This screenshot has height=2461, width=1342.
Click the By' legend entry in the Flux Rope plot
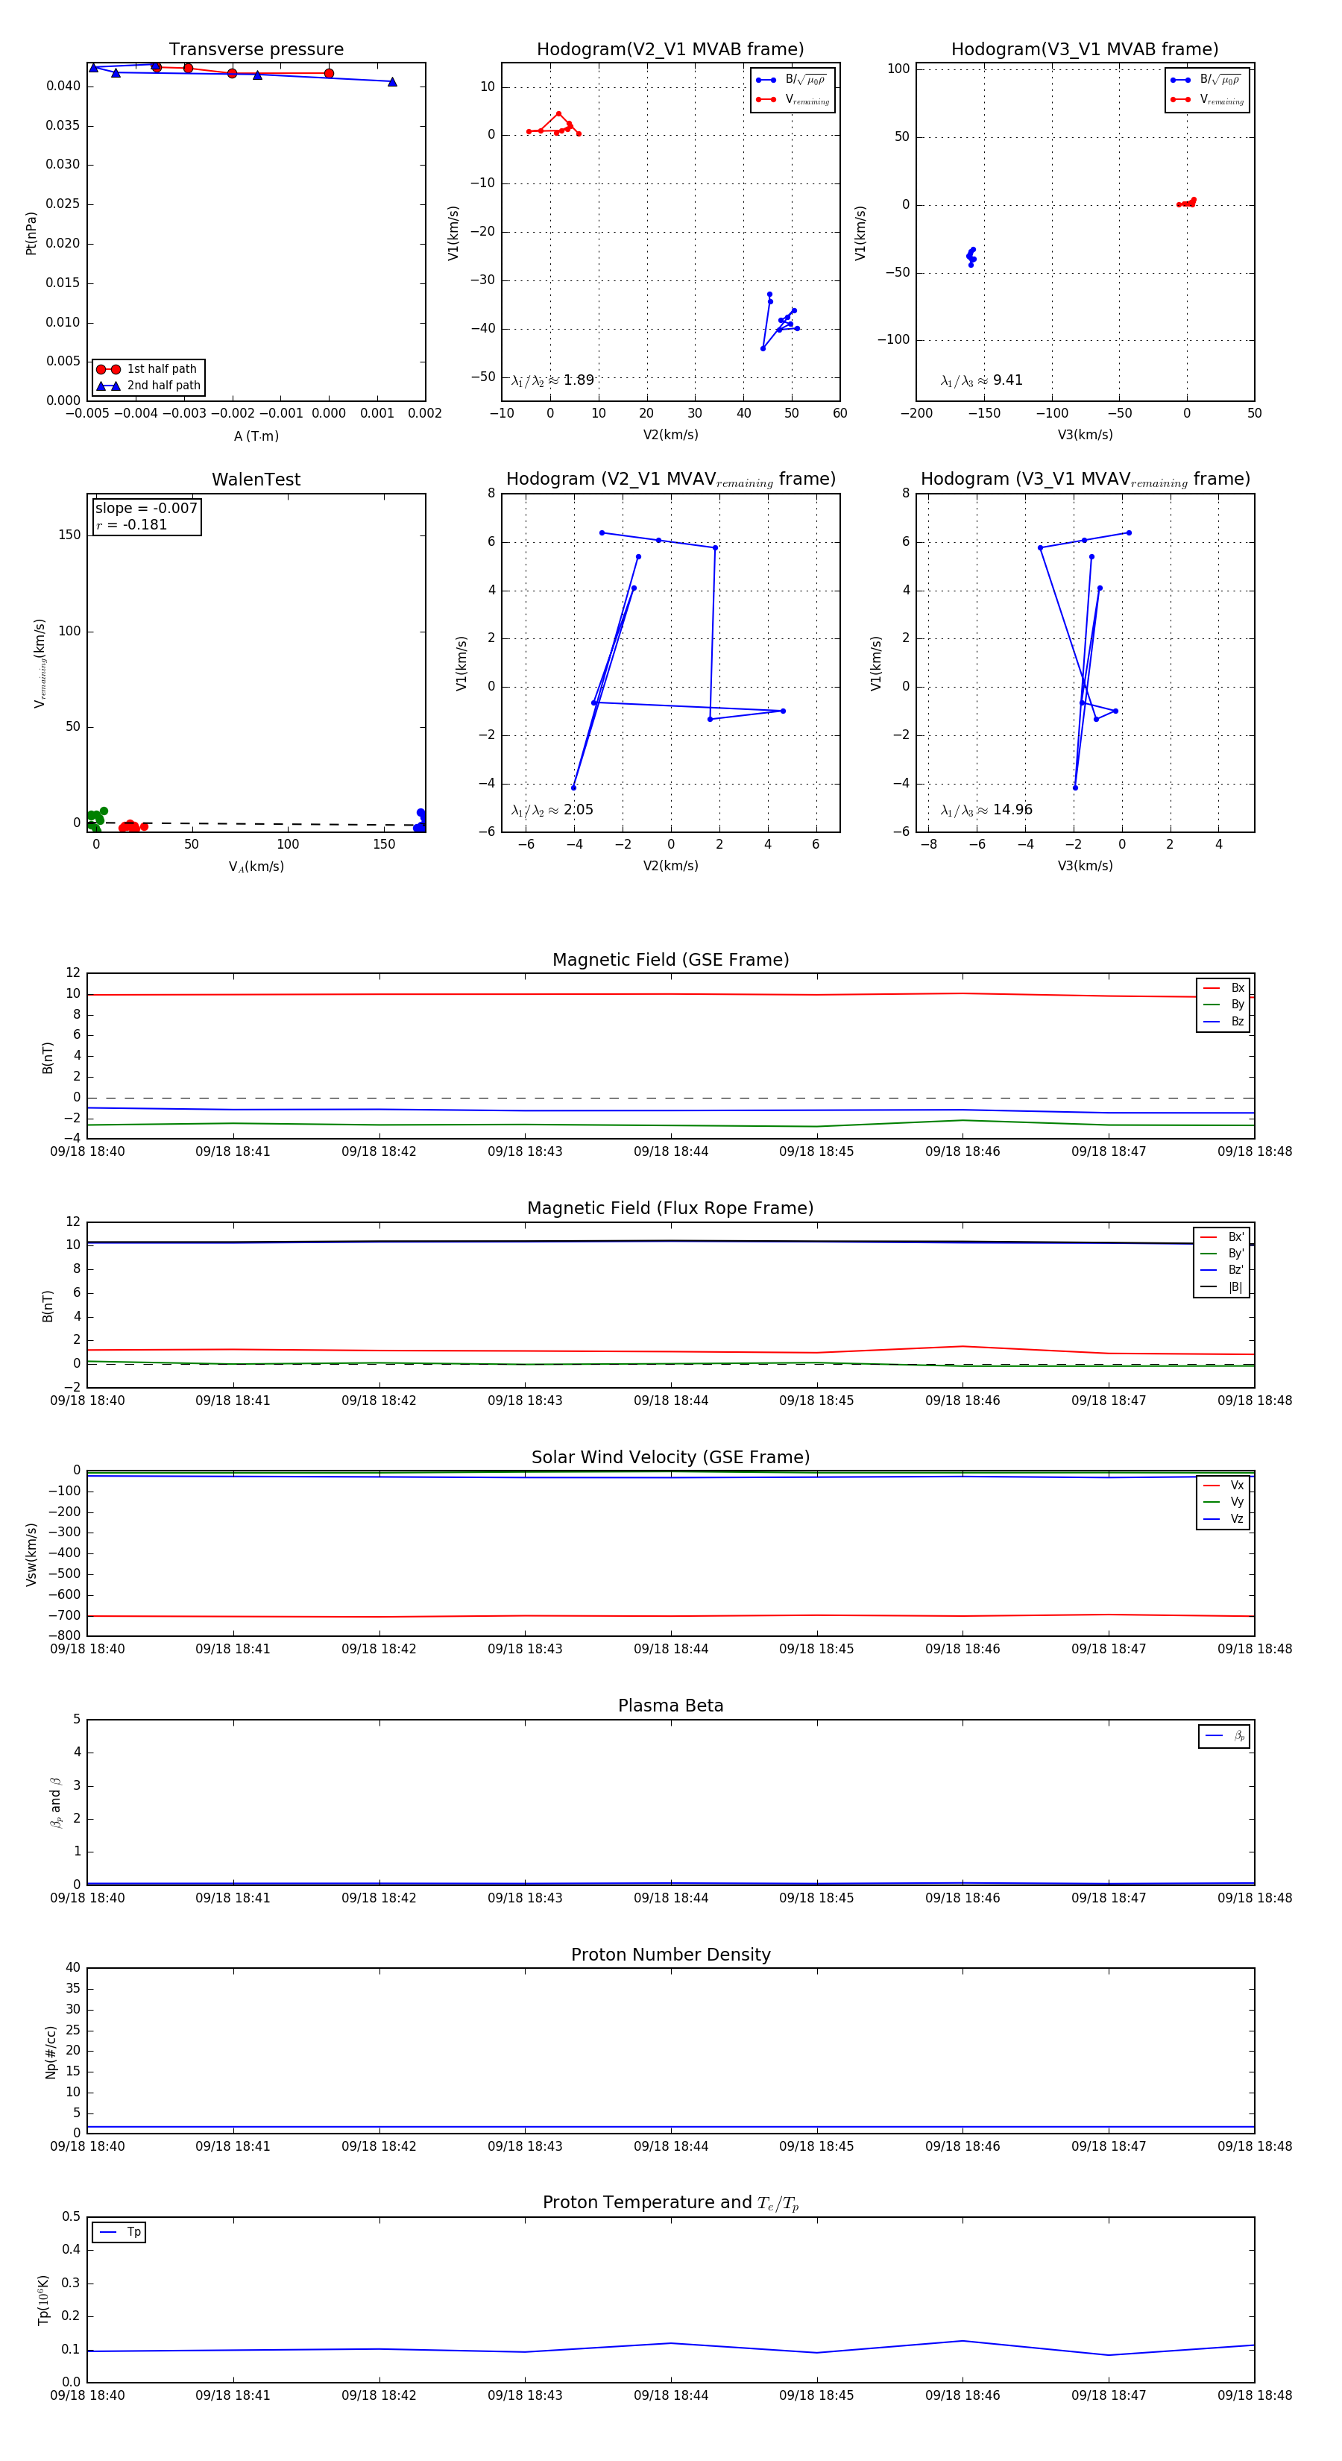point(1223,1254)
